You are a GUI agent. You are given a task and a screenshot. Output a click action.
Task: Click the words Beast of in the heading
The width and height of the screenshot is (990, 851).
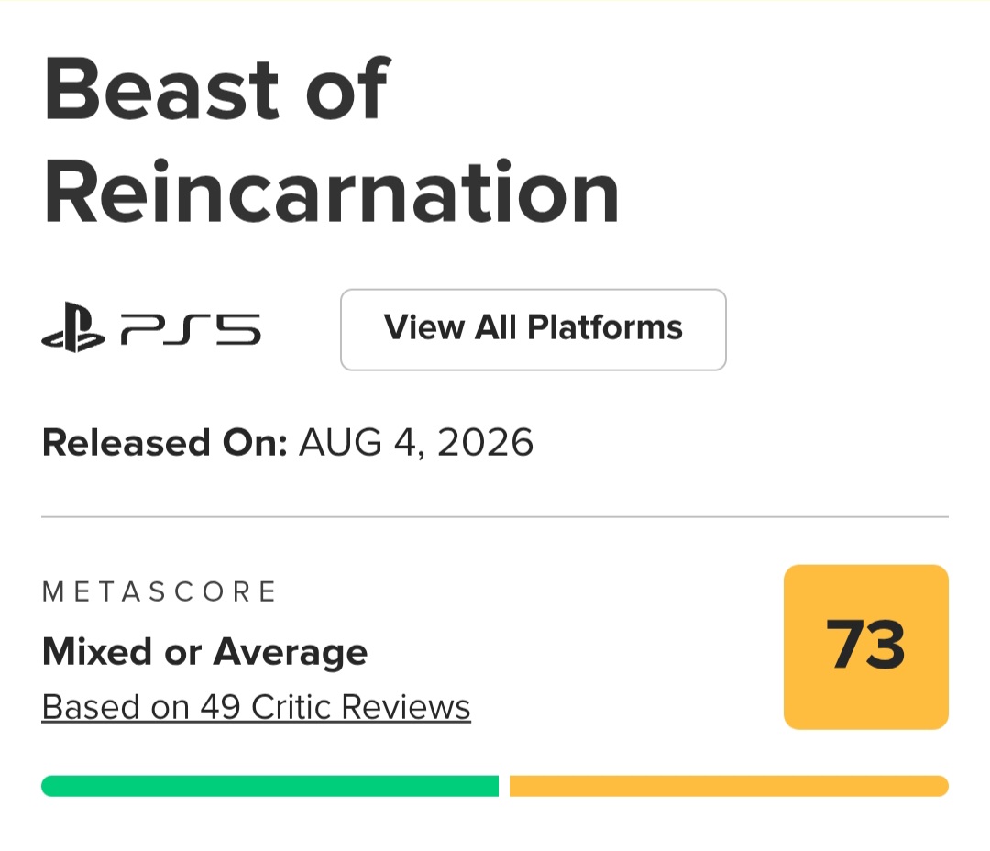(217, 88)
